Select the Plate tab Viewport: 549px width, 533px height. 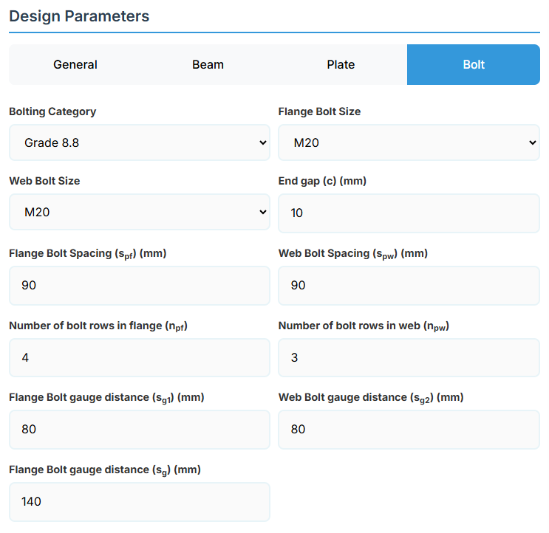pos(341,65)
